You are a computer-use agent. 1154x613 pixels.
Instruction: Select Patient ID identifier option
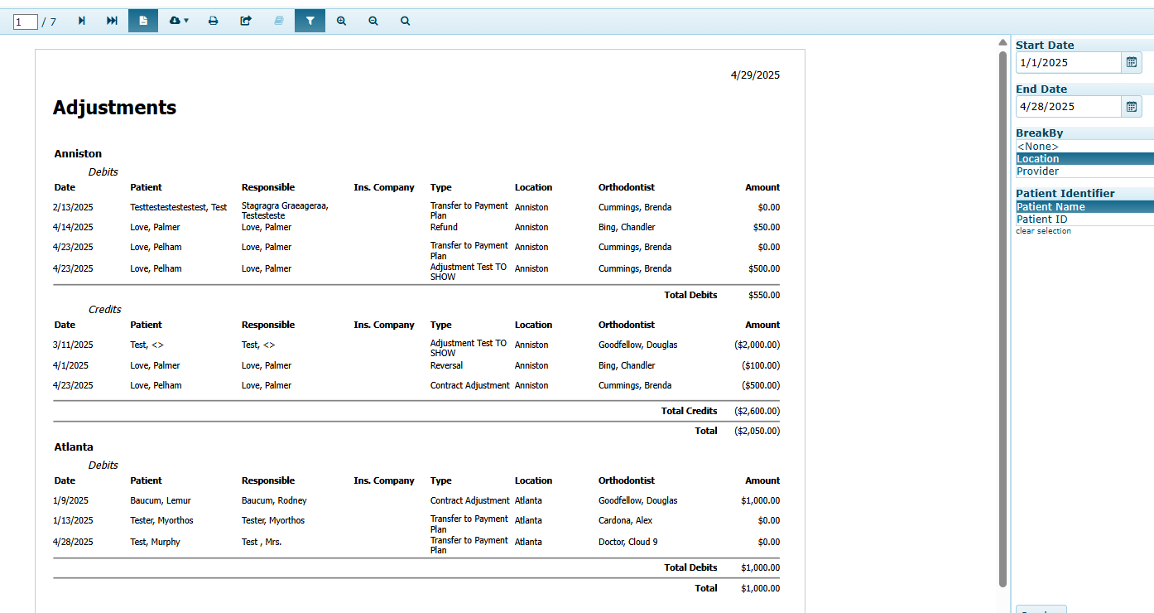[1084, 220]
